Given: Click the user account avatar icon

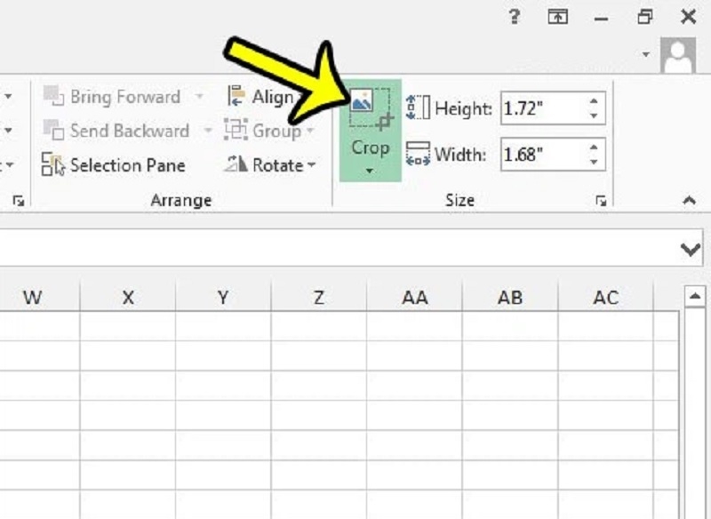Looking at the screenshot, I should [x=678, y=55].
